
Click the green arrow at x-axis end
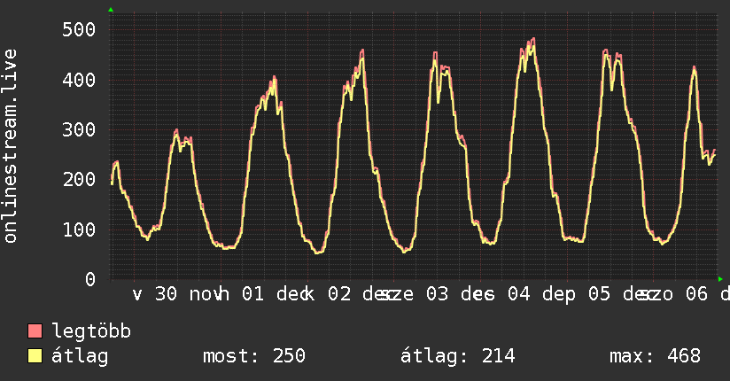coord(720,279)
